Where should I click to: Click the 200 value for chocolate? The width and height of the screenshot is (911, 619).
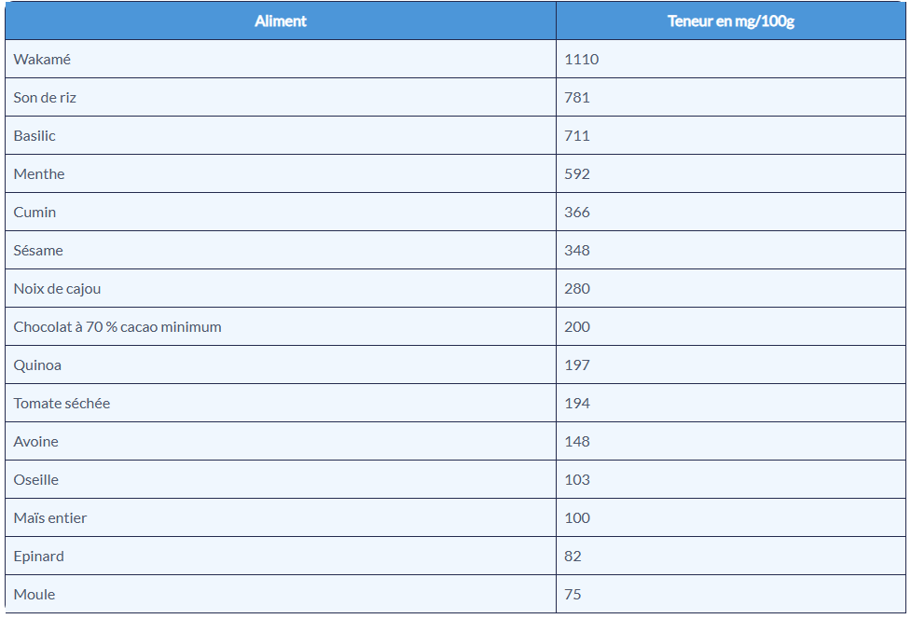577,327
